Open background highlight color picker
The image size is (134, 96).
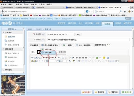pos(76,61)
